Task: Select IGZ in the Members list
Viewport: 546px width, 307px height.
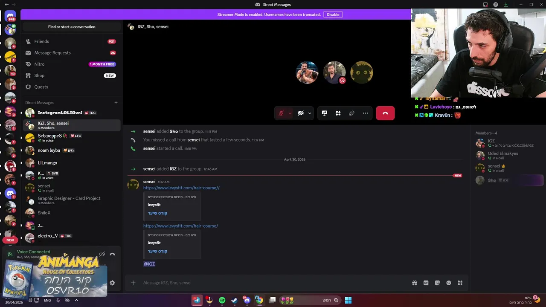Action: click(509, 143)
